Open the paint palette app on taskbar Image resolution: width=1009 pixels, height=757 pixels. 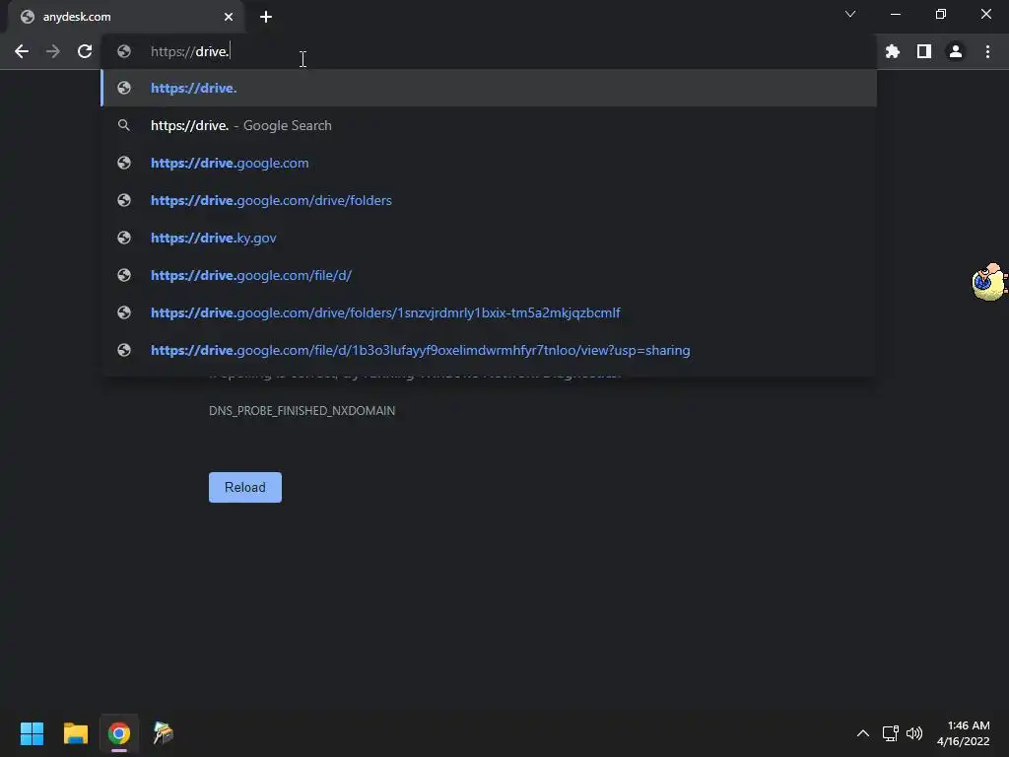point(163,733)
